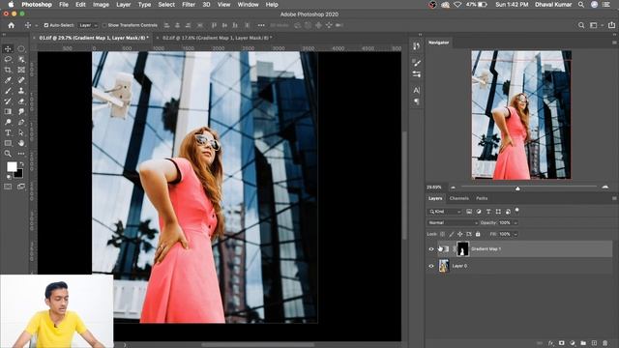Switch to Paths tab
This screenshot has height=348, width=619.
point(482,198)
